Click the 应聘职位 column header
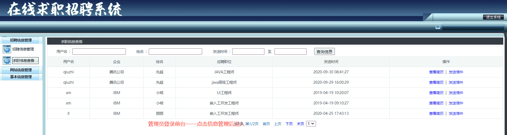The width and height of the screenshot is (507, 135). pyautogui.click(x=224, y=62)
